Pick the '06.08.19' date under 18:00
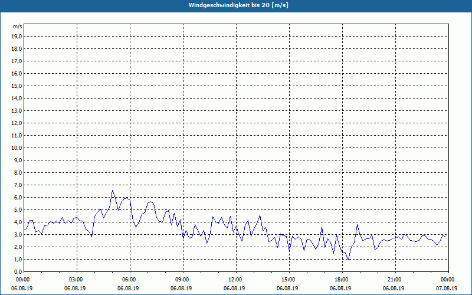The image size is (472, 295). (x=340, y=289)
